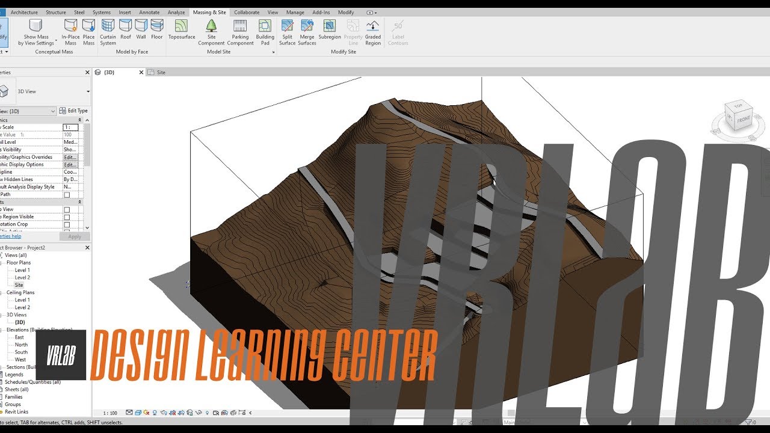Expand hidden view control bar chevron
The width and height of the screenshot is (770, 433).
(x=250, y=413)
